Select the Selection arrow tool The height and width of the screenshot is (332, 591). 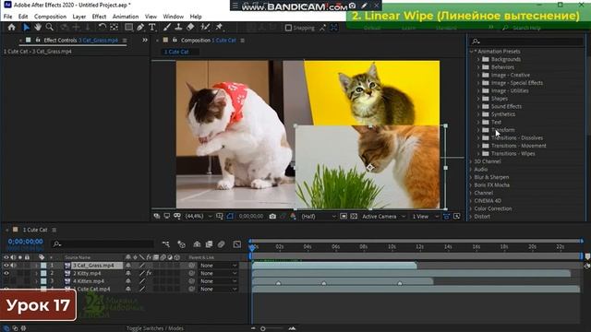coord(26,27)
